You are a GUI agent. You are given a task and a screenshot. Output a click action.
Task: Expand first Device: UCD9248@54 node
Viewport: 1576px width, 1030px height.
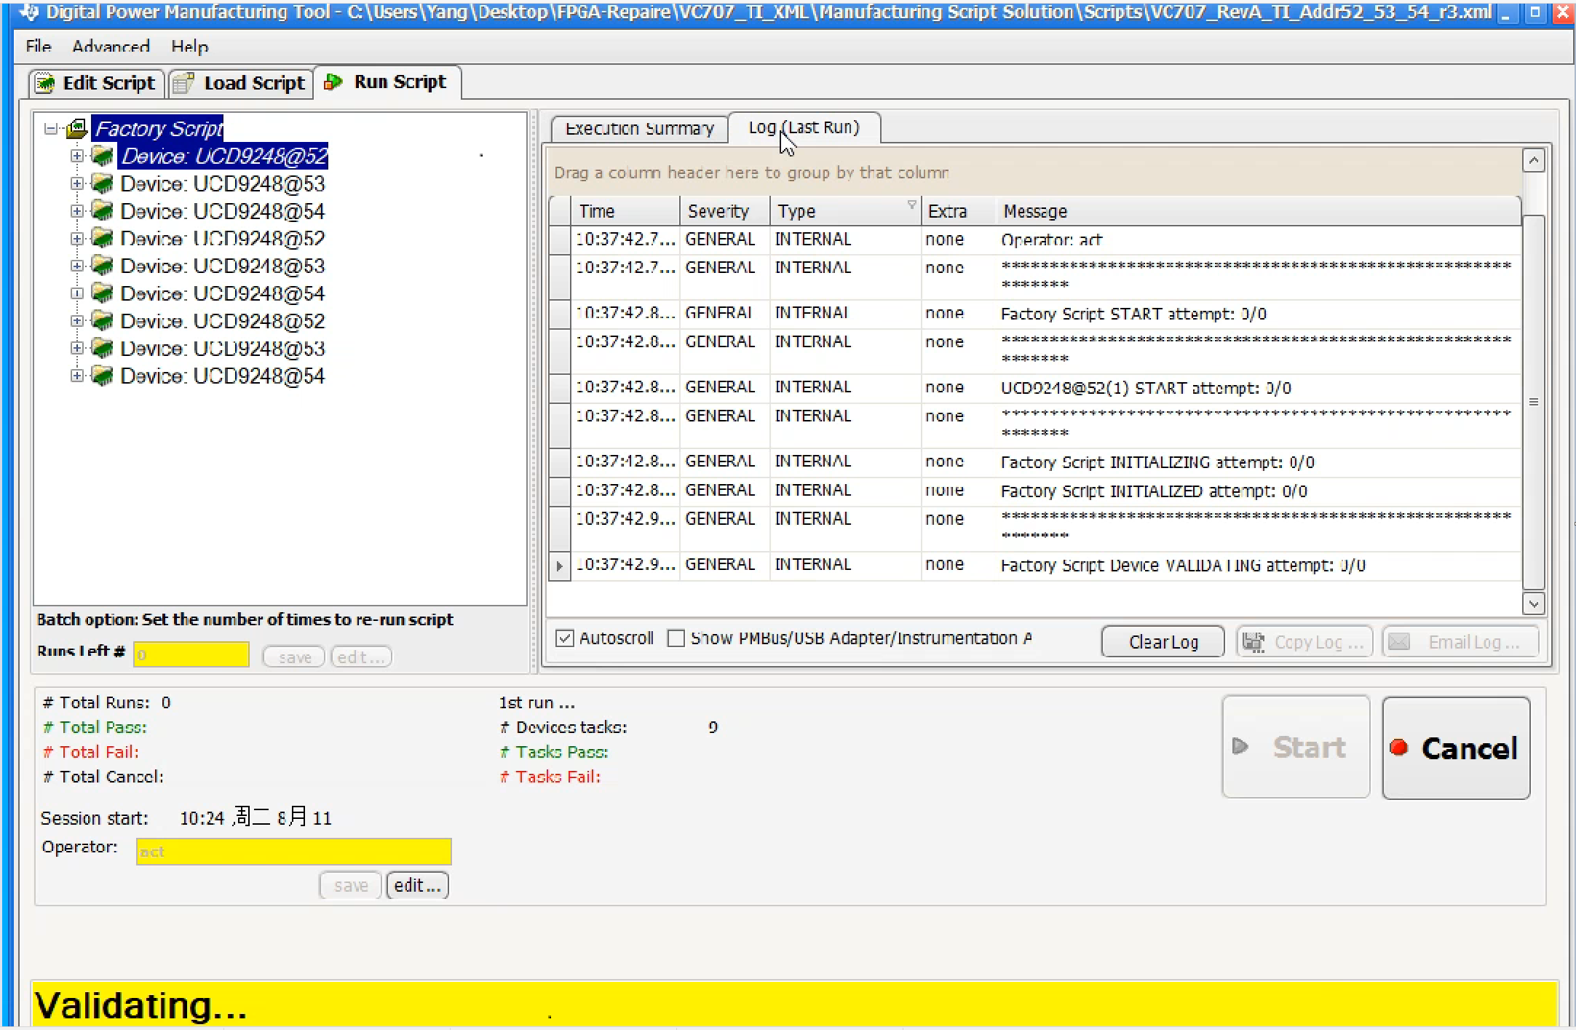click(76, 211)
